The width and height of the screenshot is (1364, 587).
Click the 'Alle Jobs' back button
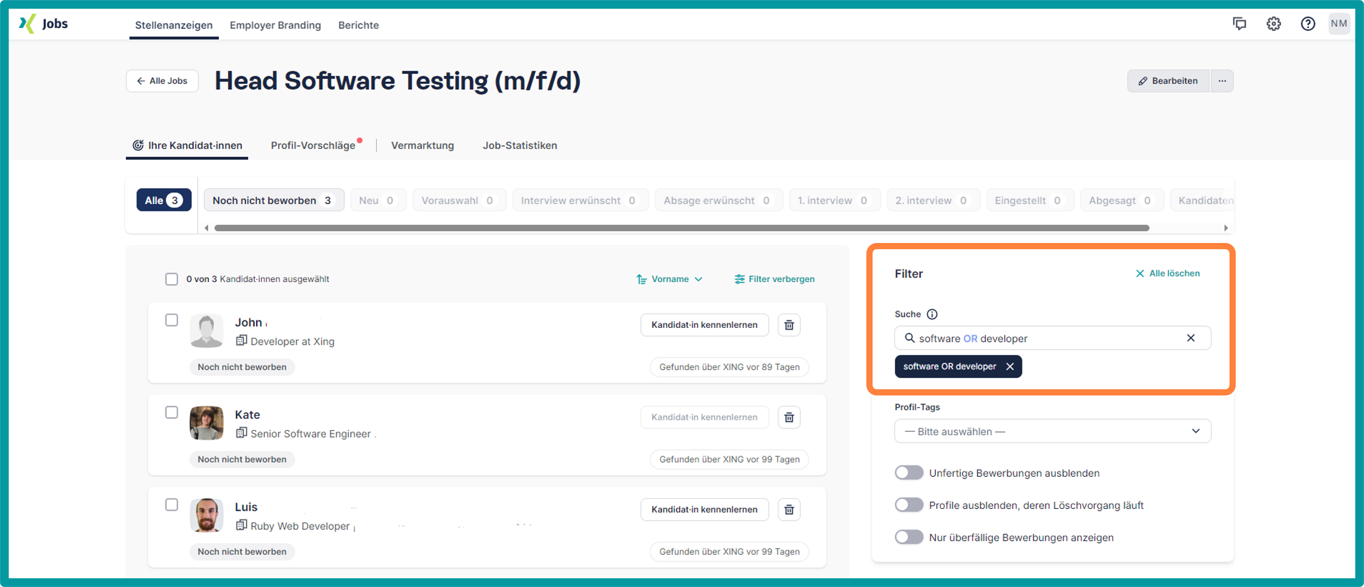pyautogui.click(x=162, y=81)
